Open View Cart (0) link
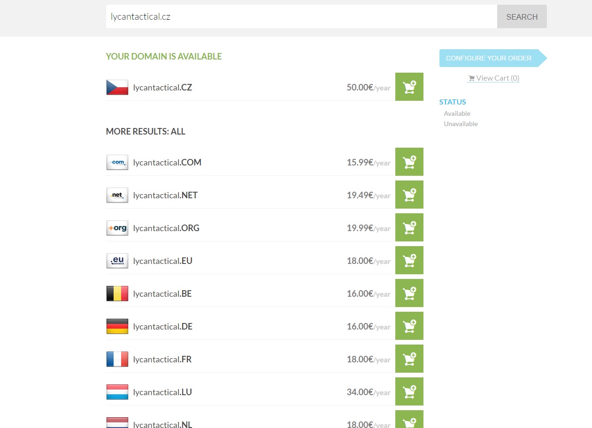 tap(493, 78)
